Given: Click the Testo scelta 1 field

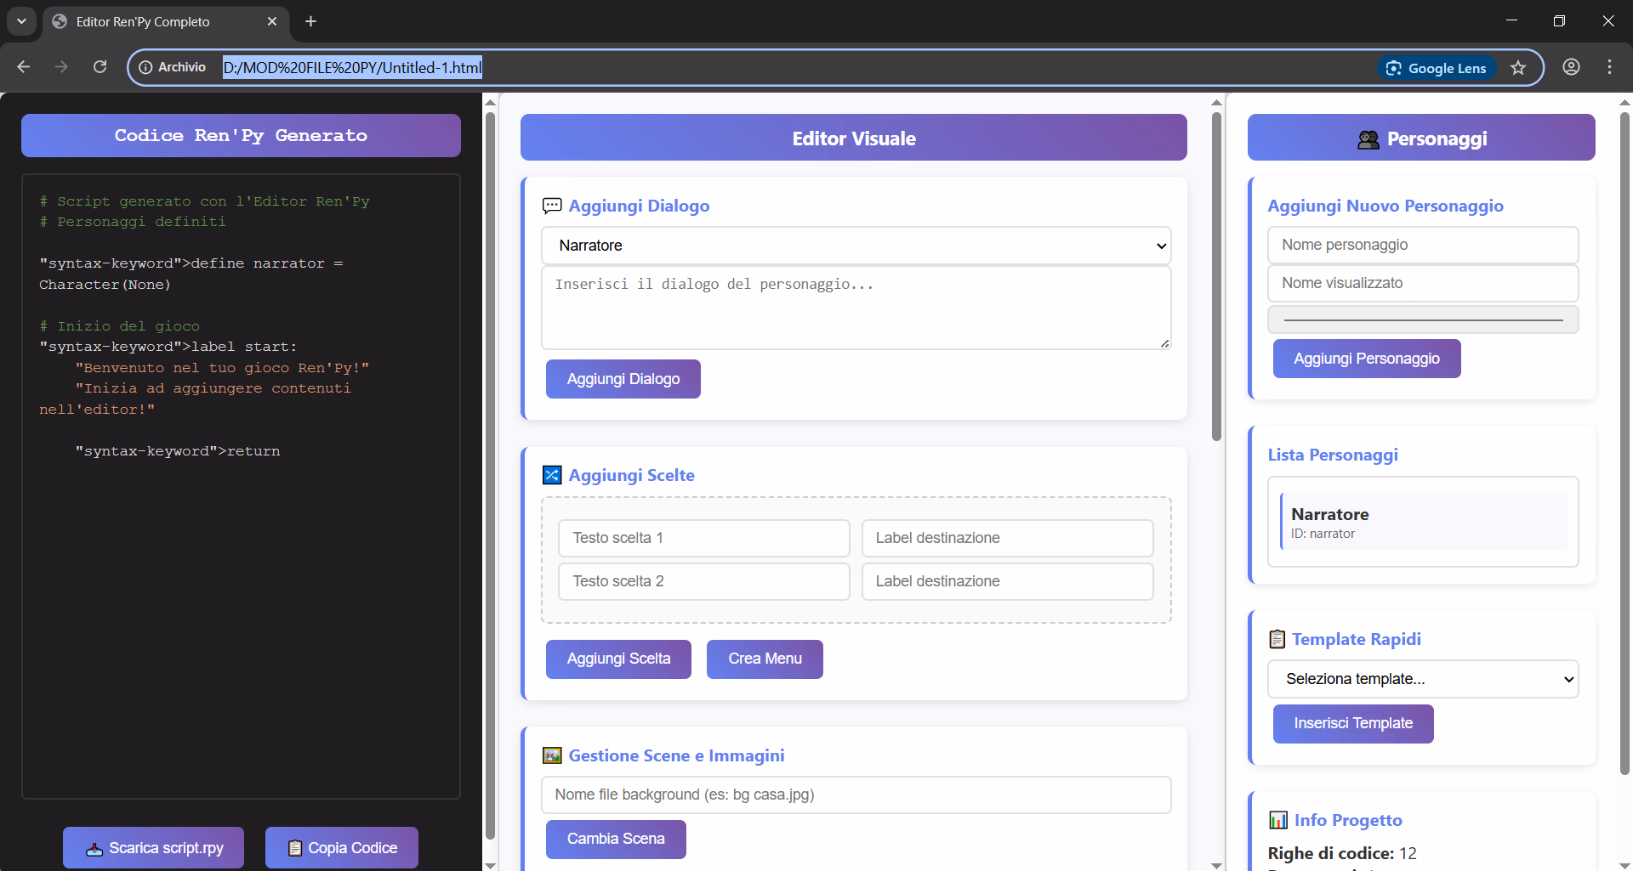Looking at the screenshot, I should pyautogui.click(x=704, y=538).
